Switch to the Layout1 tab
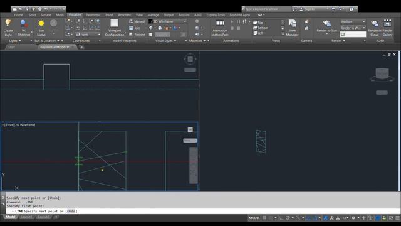Screen dimensions: 401x226 coord(26,217)
